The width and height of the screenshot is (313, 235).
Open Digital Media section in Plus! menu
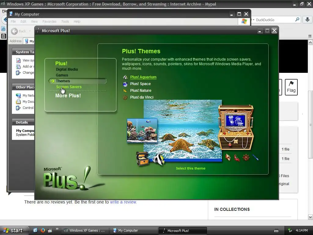[x=67, y=69]
